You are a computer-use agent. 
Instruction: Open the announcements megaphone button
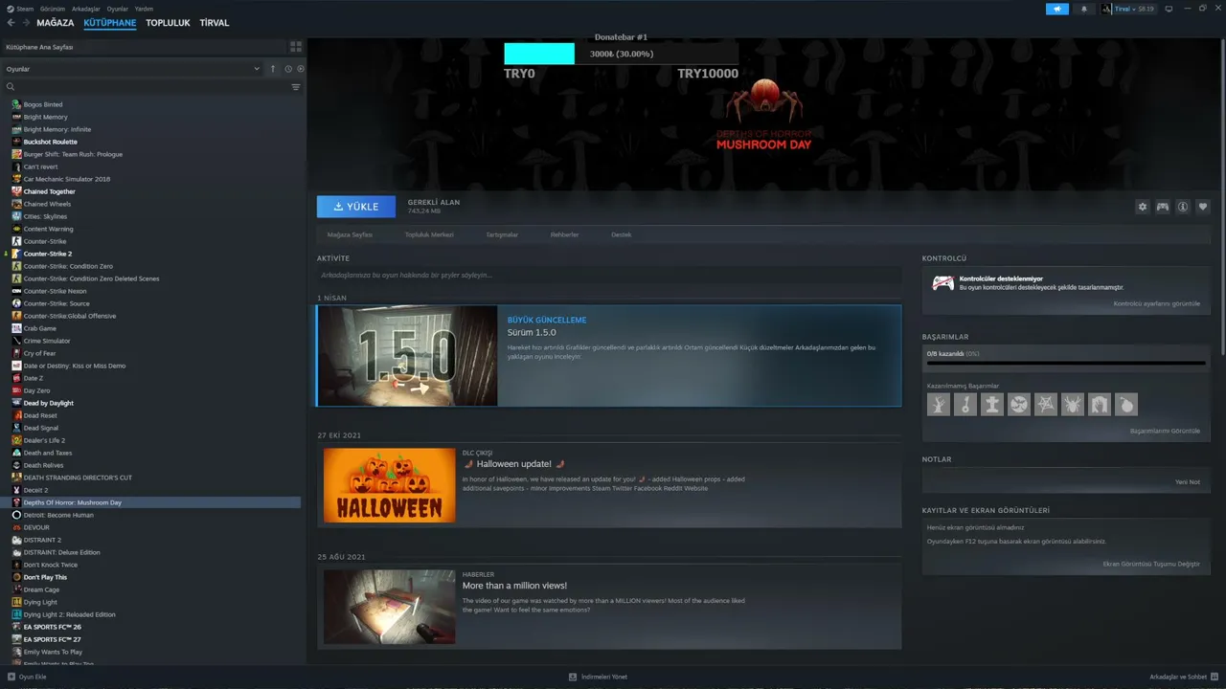click(x=1057, y=9)
